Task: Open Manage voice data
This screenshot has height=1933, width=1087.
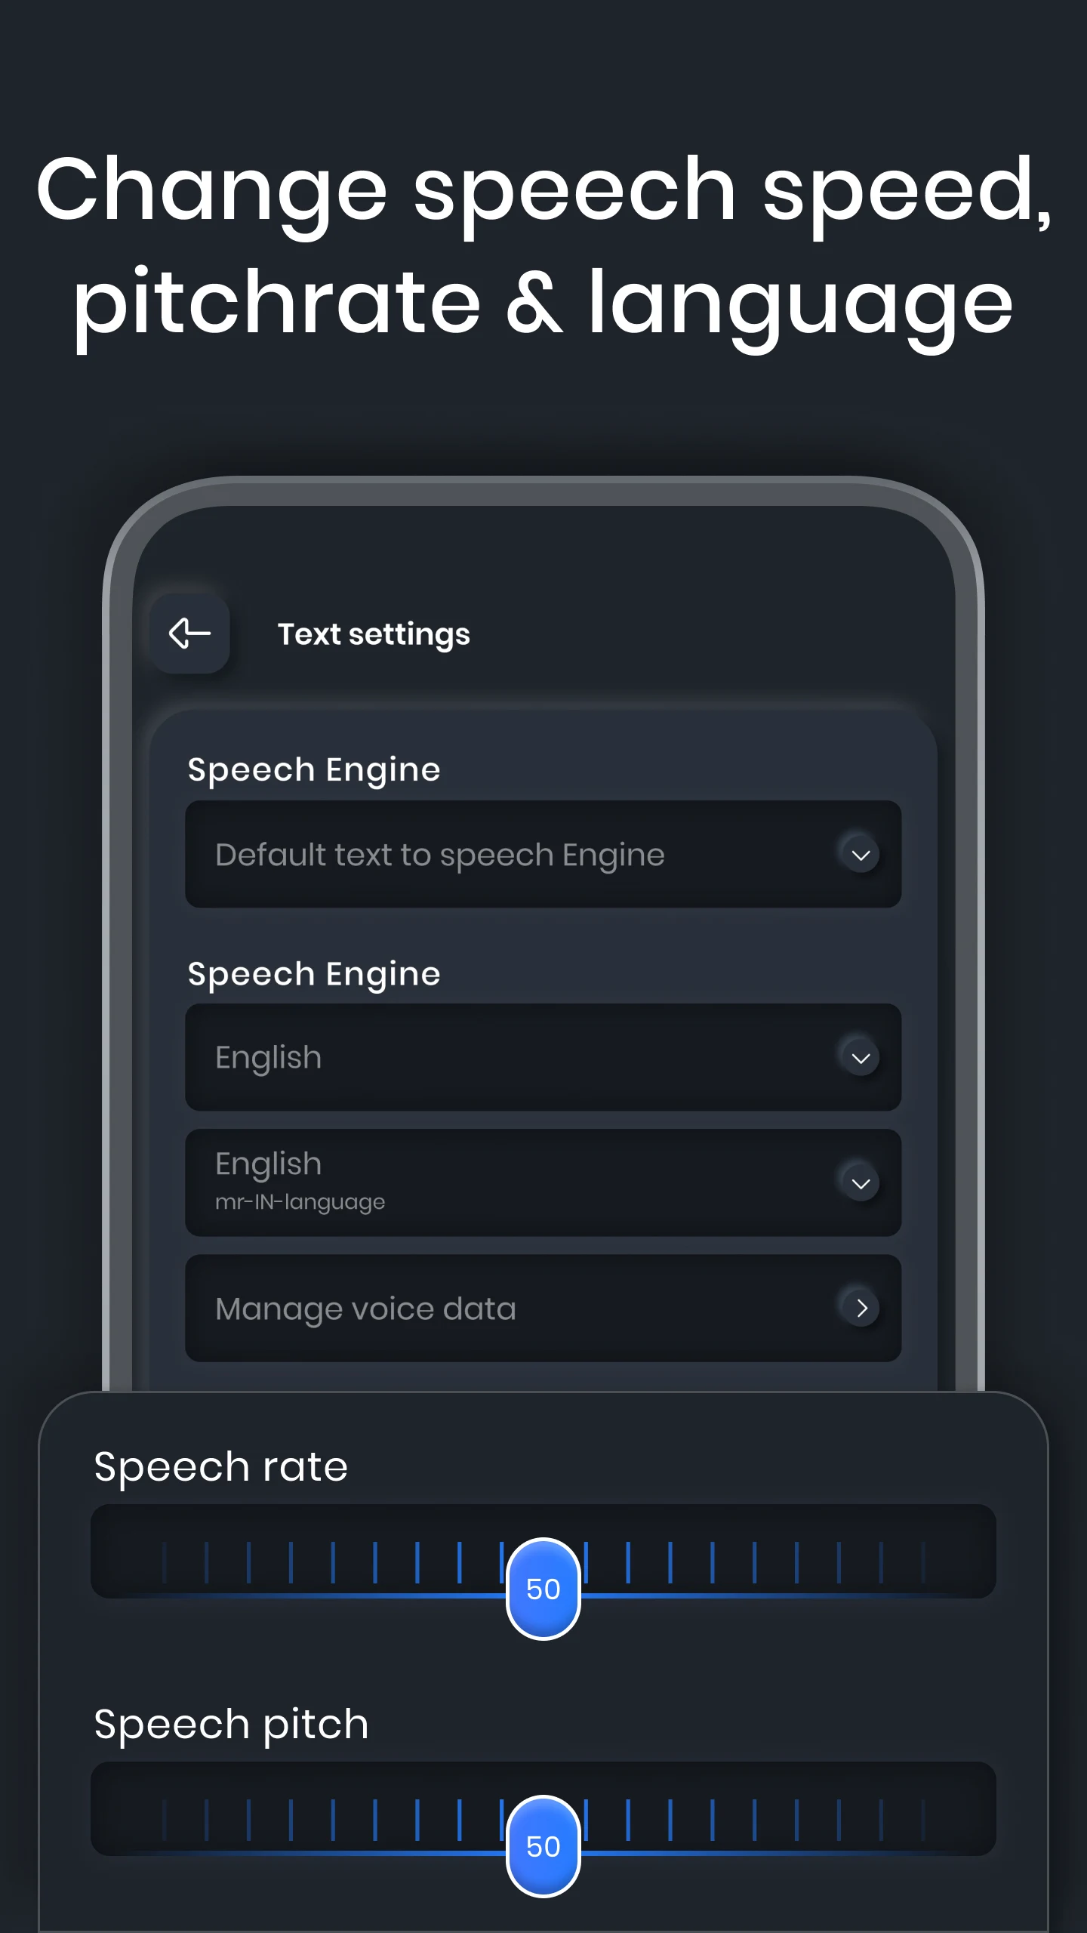Action: (x=483, y=1309)
